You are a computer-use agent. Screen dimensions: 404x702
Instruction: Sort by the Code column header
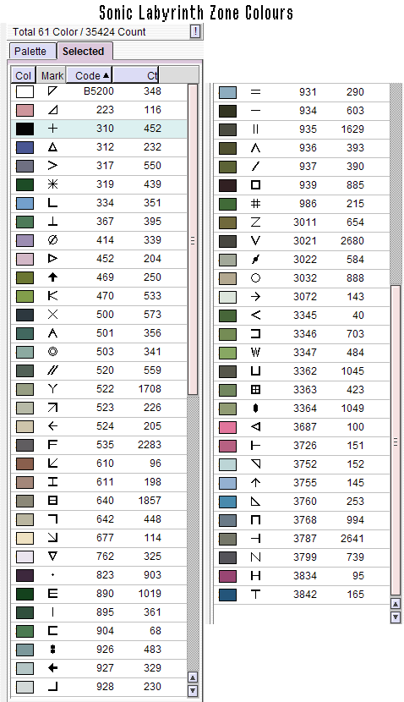[90, 75]
